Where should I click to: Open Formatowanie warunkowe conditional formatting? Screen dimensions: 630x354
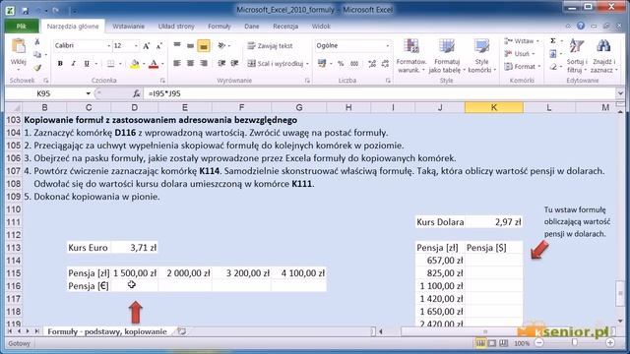[x=411, y=56]
